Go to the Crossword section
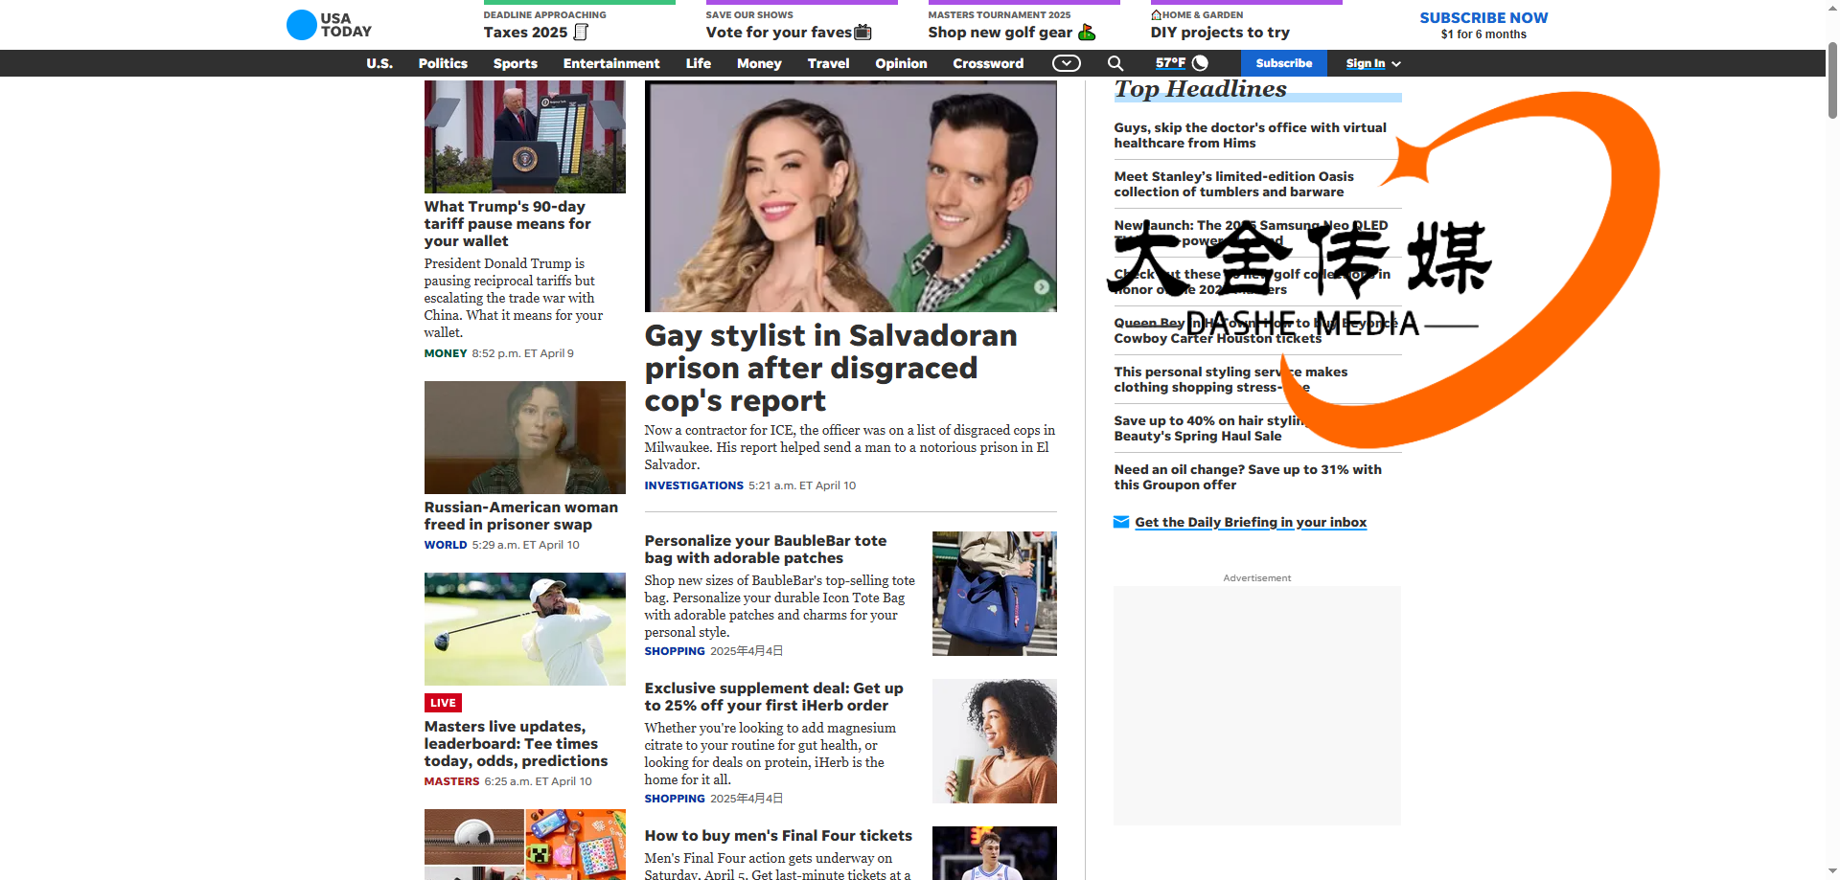This screenshot has height=880, width=1840. 988,63
